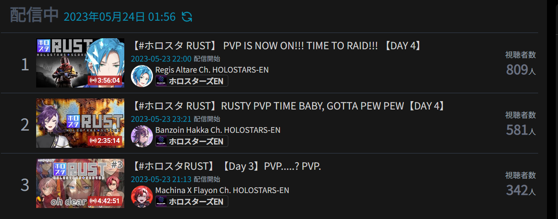This screenshot has width=558, height=219.
Task: Click Machina X Flayon Ch. channel name
Action: (222, 190)
